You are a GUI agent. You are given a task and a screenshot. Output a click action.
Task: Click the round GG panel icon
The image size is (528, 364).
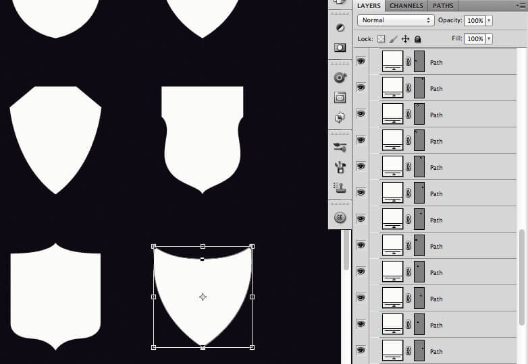[340, 217]
